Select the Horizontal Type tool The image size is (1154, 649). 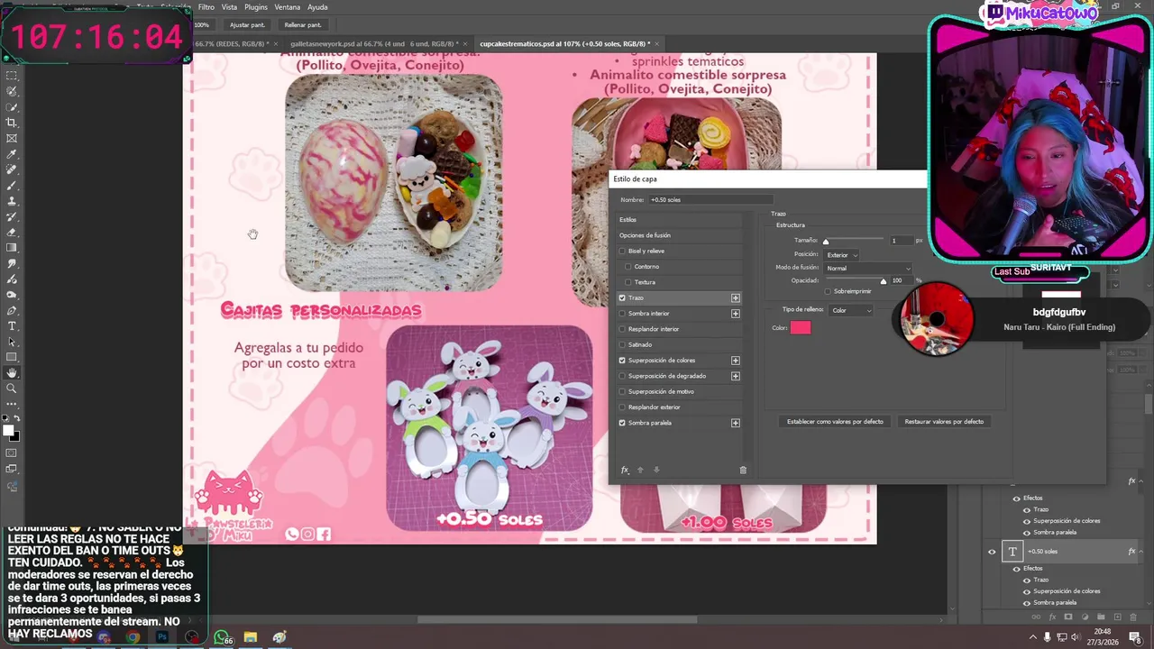pyautogui.click(x=12, y=326)
